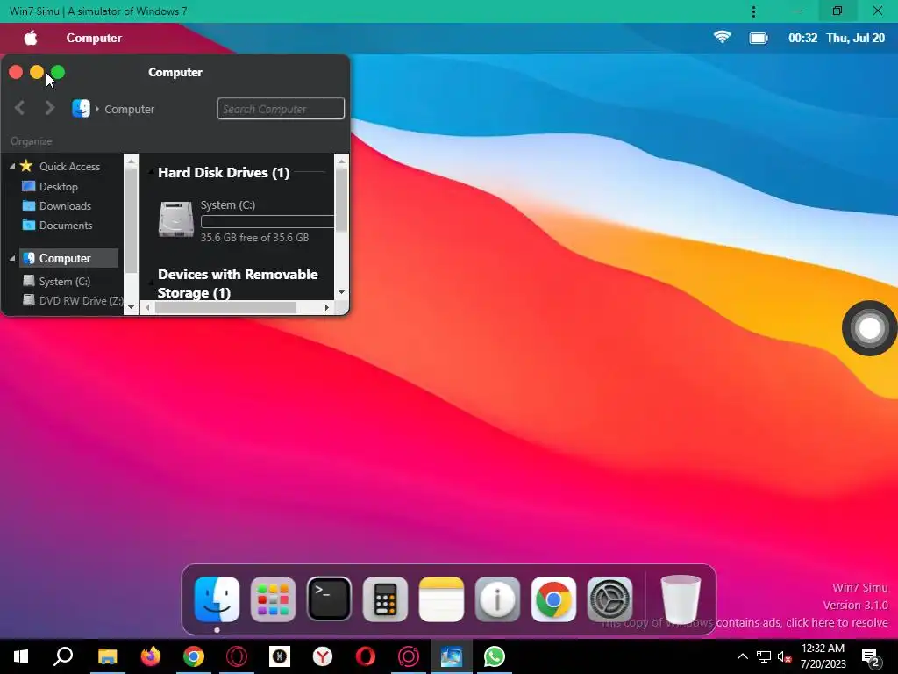Open the Computer menu in the top bar

click(94, 38)
